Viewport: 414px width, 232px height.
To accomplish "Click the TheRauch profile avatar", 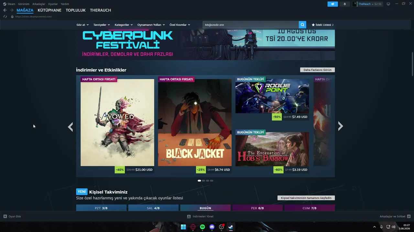I will pos(355,4).
